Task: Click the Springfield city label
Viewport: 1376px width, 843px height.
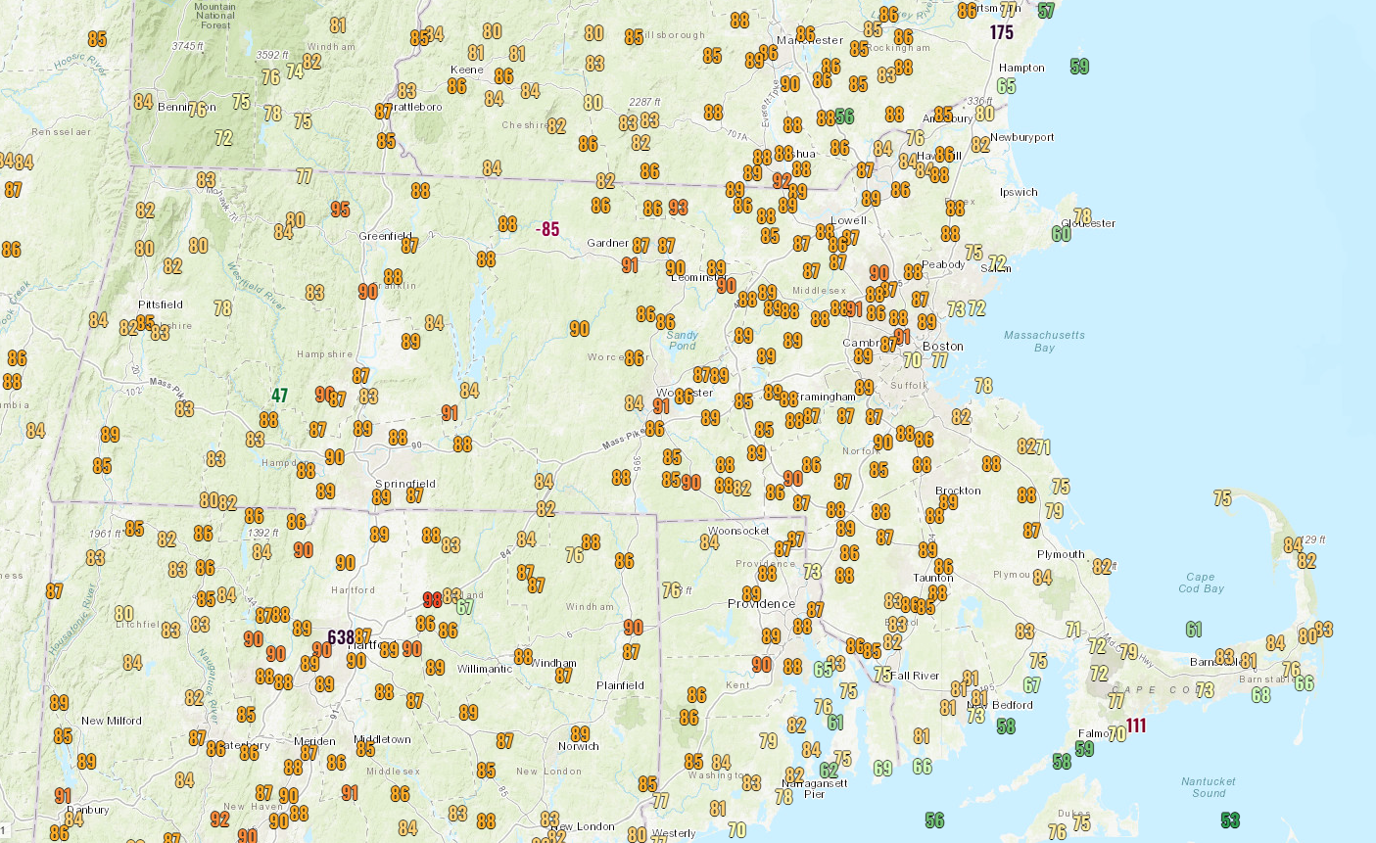Action: point(405,485)
